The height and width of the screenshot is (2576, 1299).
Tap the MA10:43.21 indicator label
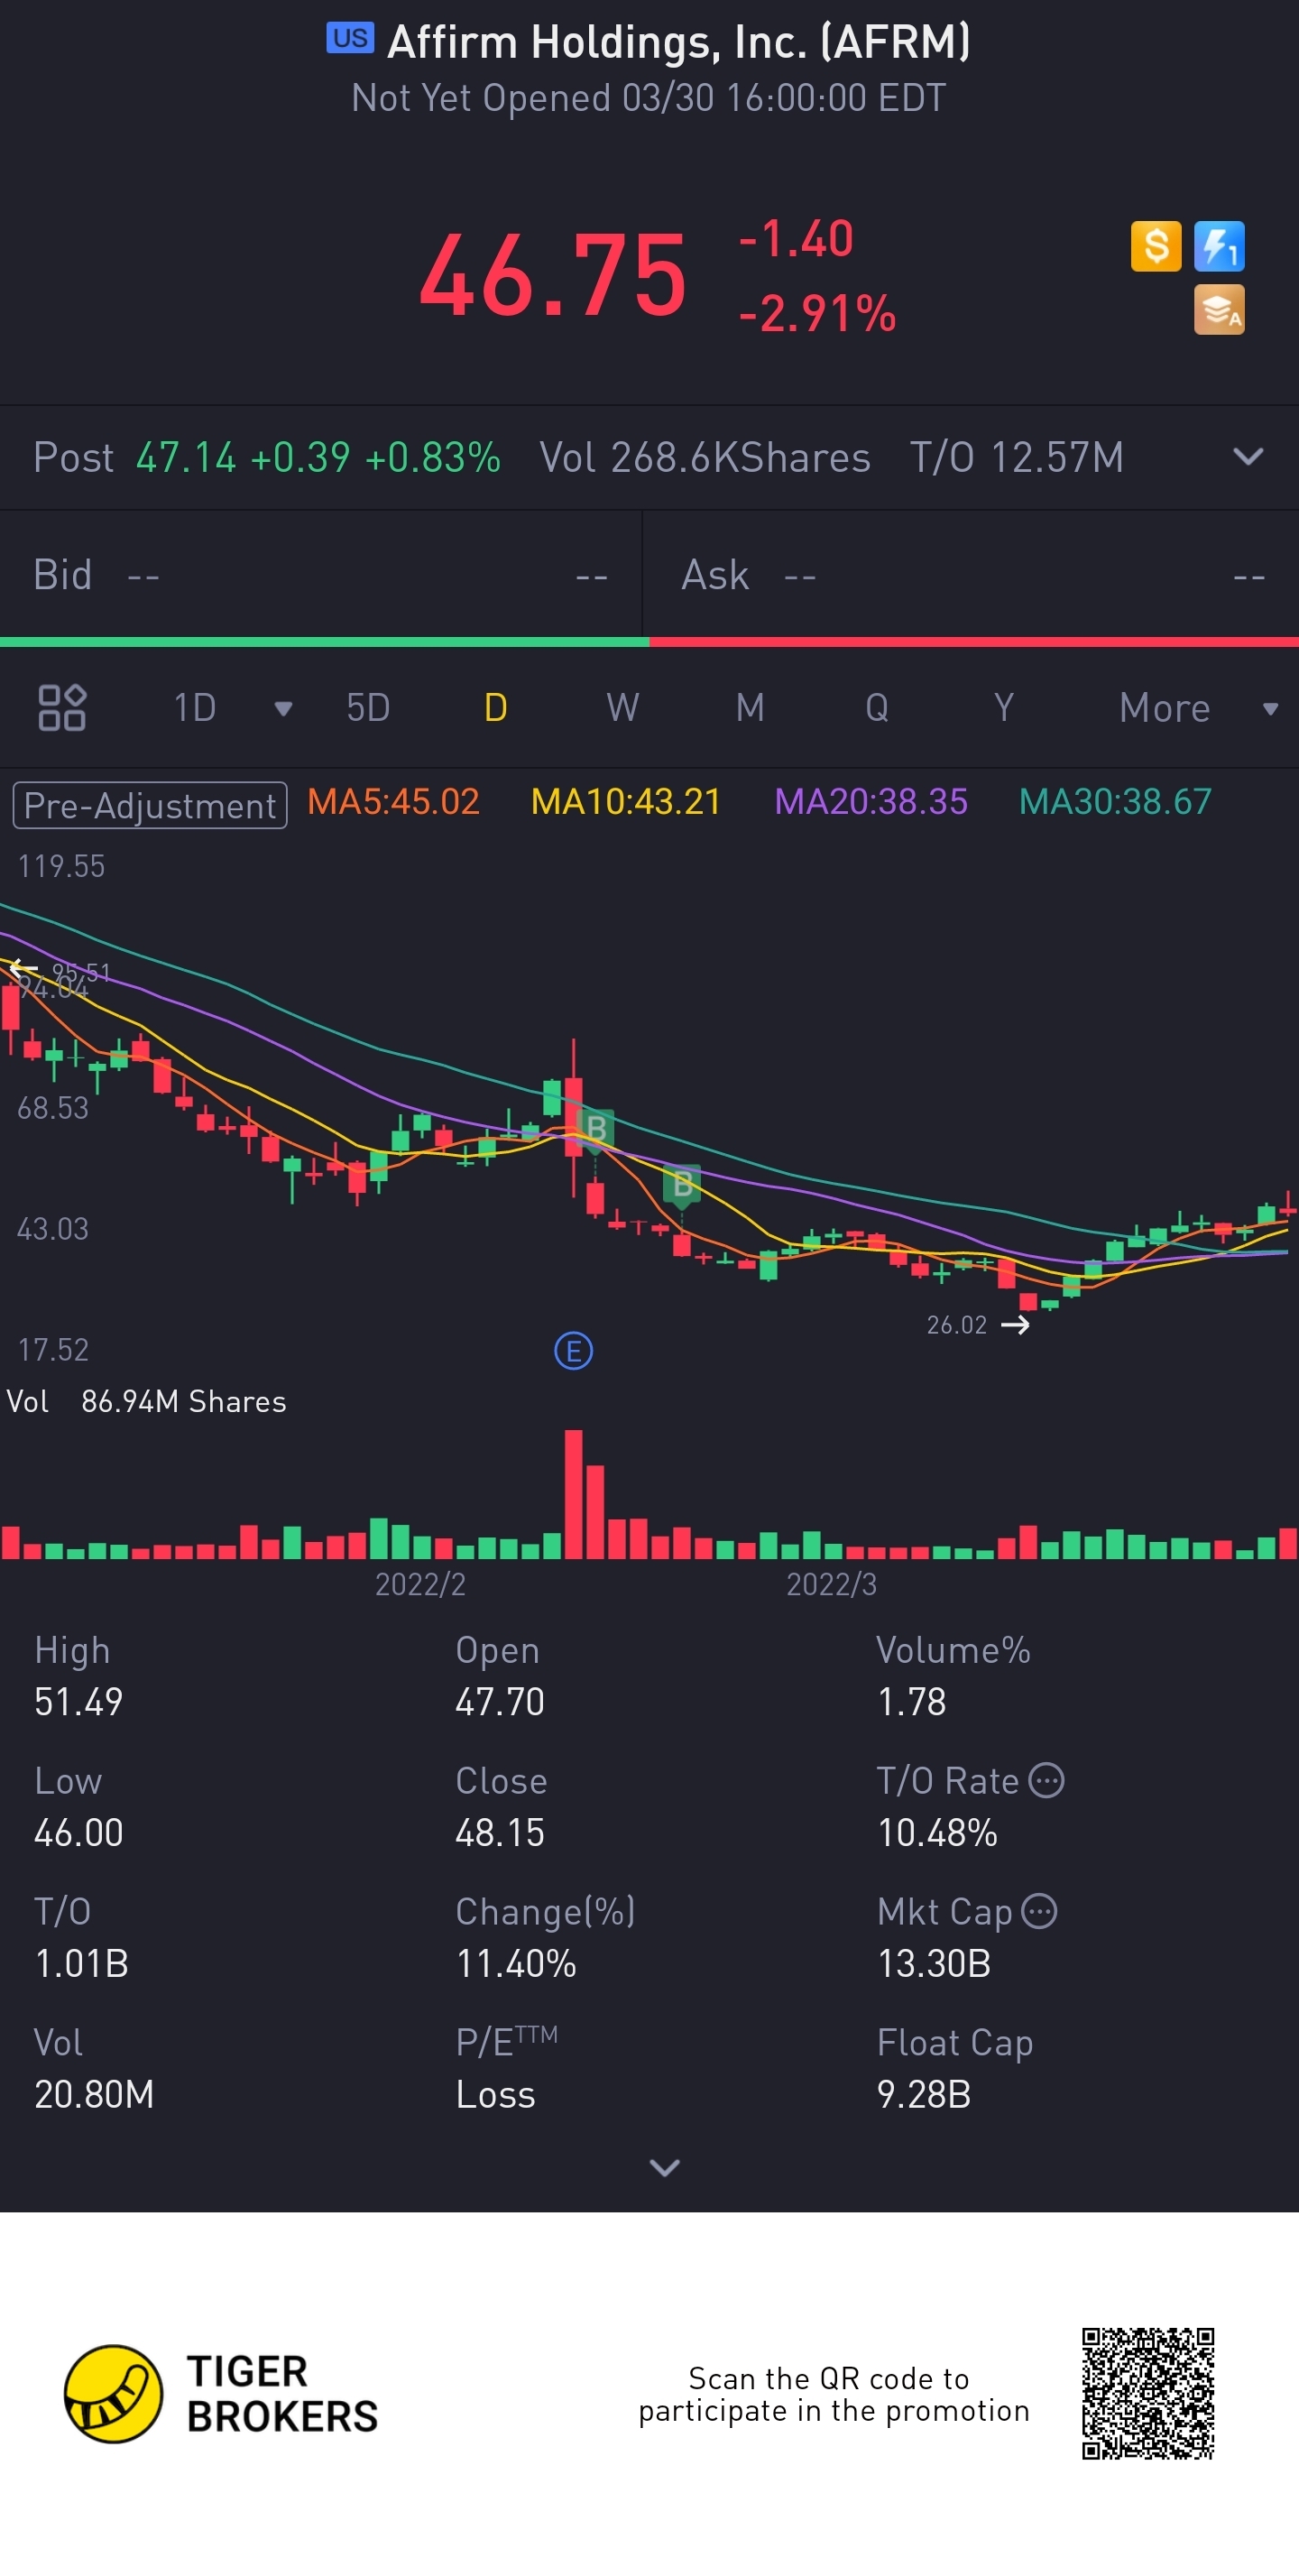626,802
